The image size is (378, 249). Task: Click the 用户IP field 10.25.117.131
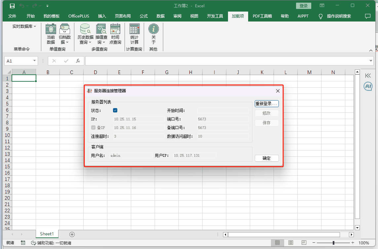pyautogui.click(x=195, y=155)
